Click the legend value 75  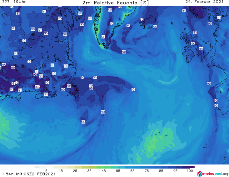[x=147, y=171]
